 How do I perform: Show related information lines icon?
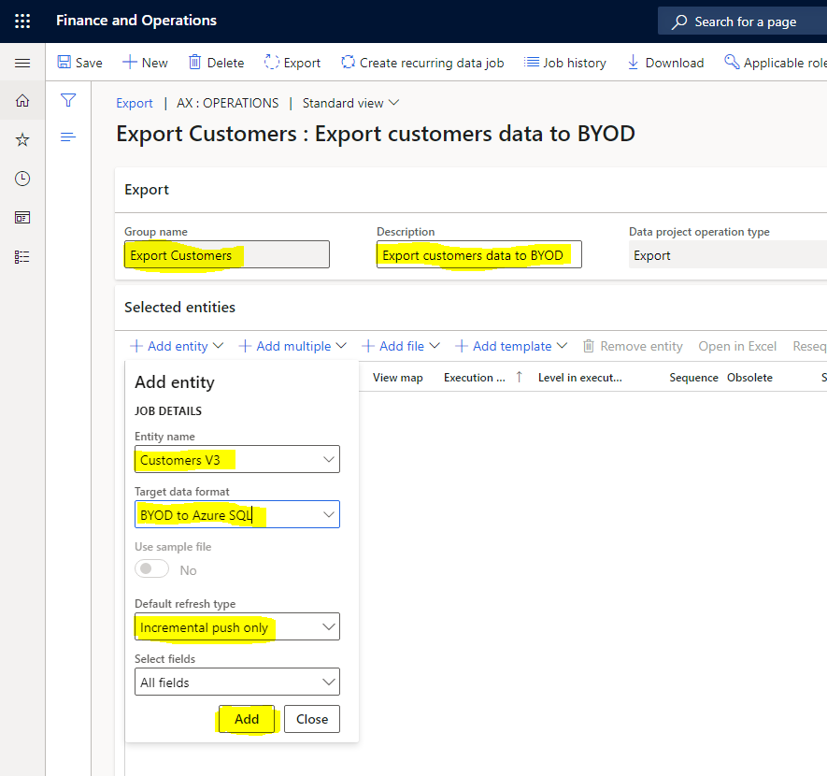(x=68, y=137)
